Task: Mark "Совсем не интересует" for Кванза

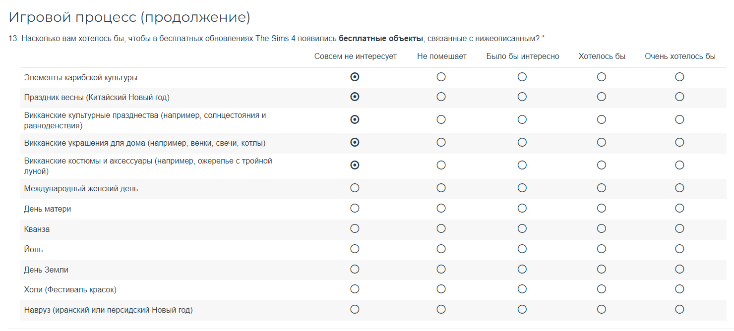Action: tap(355, 228)
